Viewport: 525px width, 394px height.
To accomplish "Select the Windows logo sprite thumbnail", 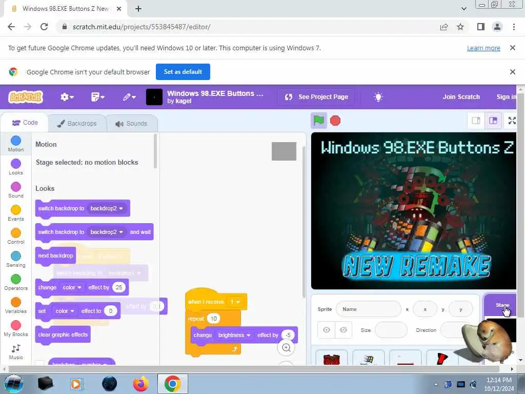I will coord(368,359).
